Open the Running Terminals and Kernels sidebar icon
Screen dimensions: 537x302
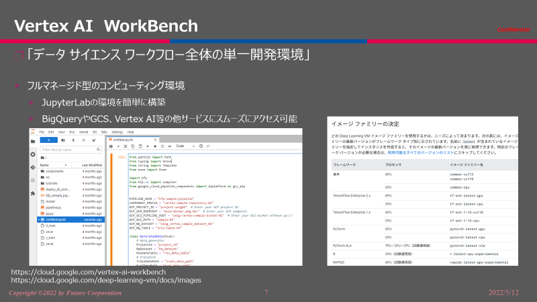click(x=33, y=154)
